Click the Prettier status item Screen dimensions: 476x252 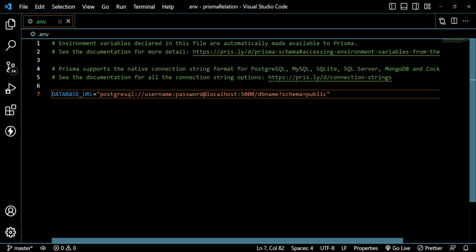430,248
